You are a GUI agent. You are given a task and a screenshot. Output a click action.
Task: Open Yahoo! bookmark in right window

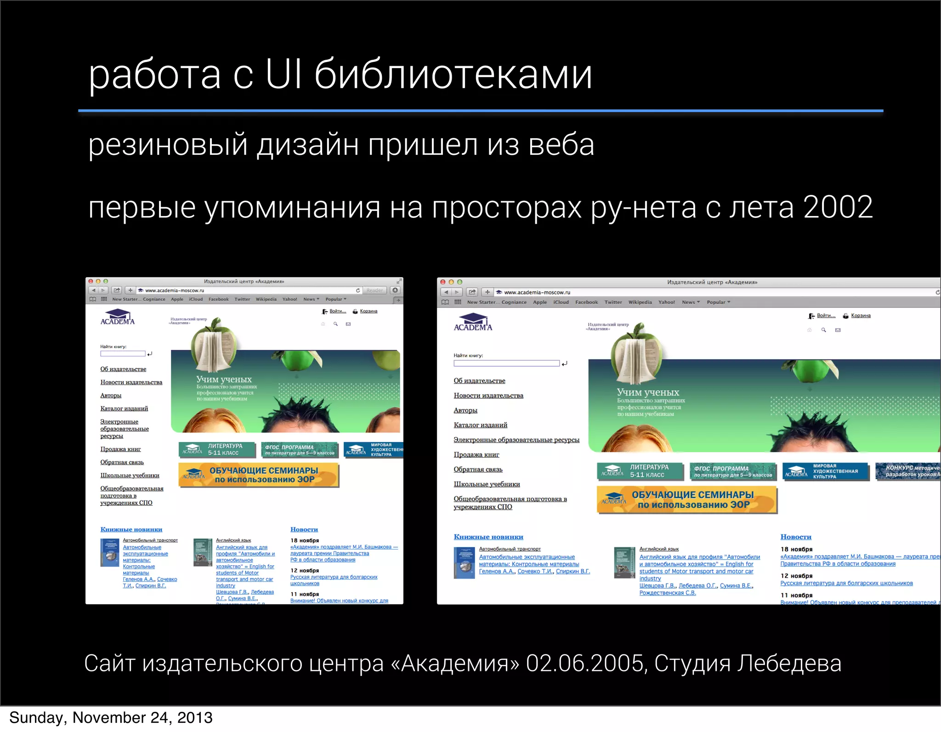666,302
